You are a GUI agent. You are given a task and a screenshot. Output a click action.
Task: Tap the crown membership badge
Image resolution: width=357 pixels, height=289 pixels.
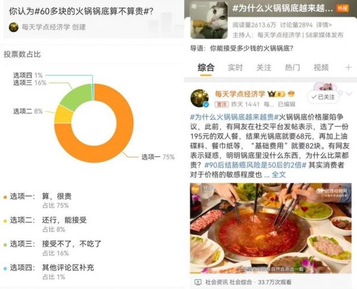click(x=277, y=94)
